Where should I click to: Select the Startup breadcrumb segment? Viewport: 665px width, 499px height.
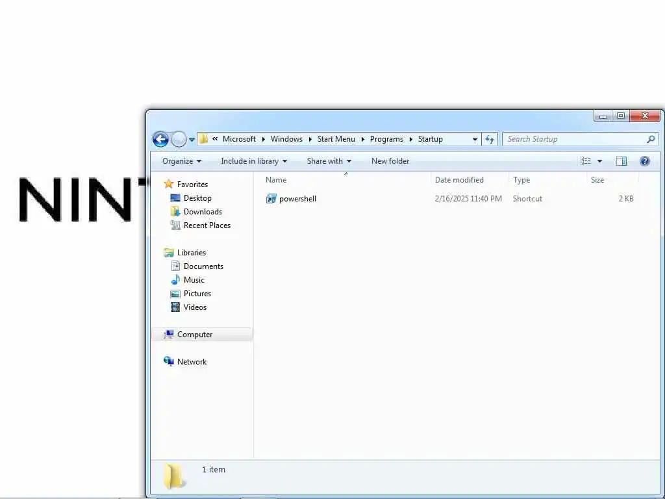(x=431, y=139)
